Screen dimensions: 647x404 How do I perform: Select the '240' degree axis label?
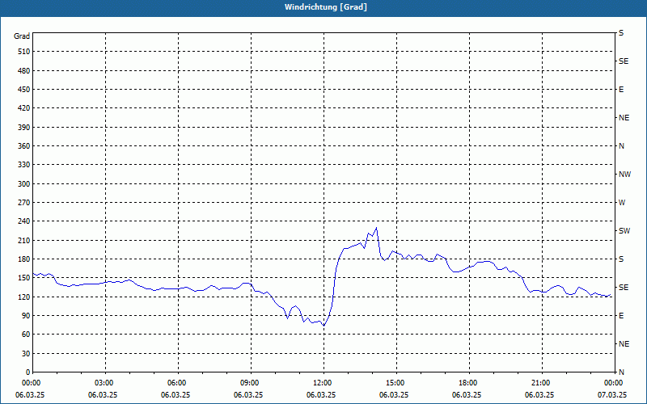(x=24, y=221)
